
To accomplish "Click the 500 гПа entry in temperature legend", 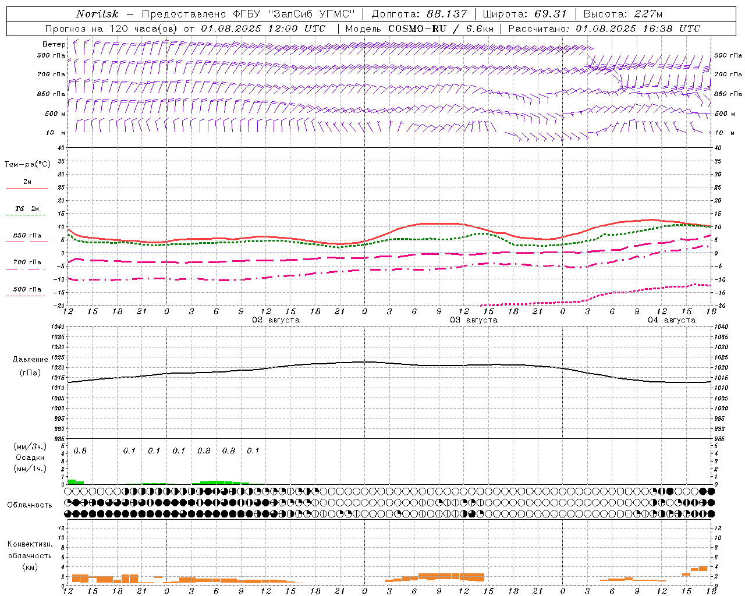I will [x=27, y=289].
